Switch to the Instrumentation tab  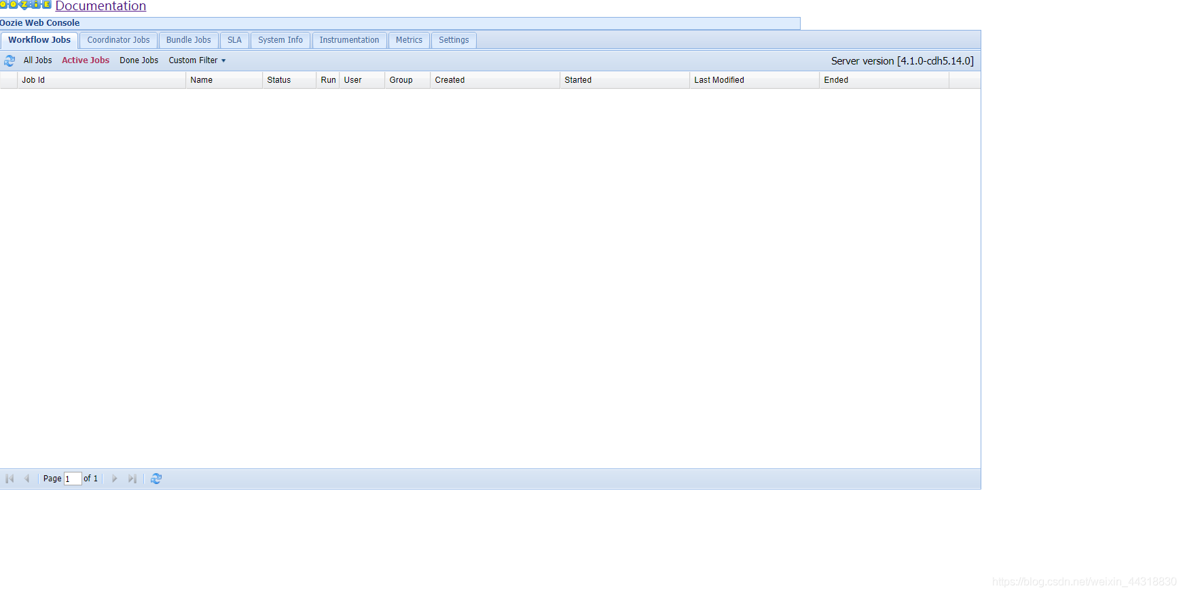pos(349,40)
